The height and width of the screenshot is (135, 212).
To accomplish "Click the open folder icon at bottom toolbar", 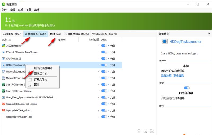I will [x=152, y=131].
